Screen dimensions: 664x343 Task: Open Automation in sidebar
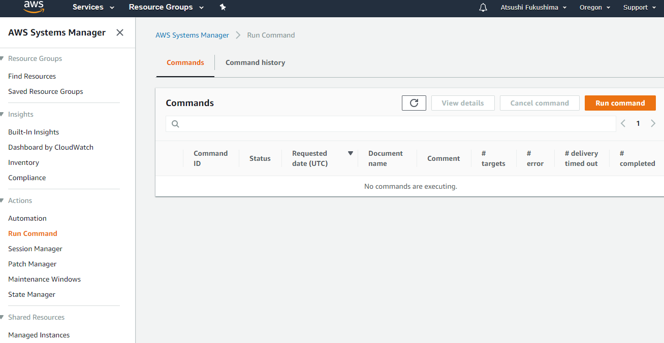(27, 218)
